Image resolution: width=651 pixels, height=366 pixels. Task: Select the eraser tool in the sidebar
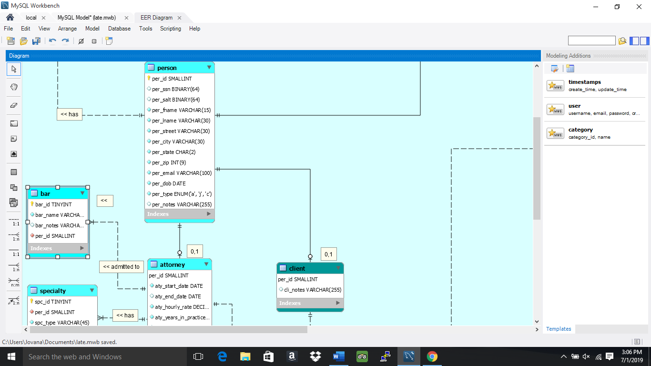pos(14,105)
